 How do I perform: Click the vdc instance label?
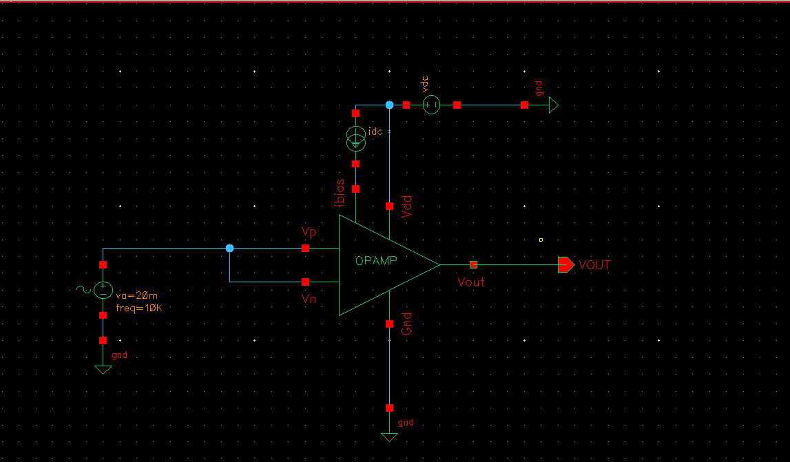pyautogui.click(x=425, y=83)
